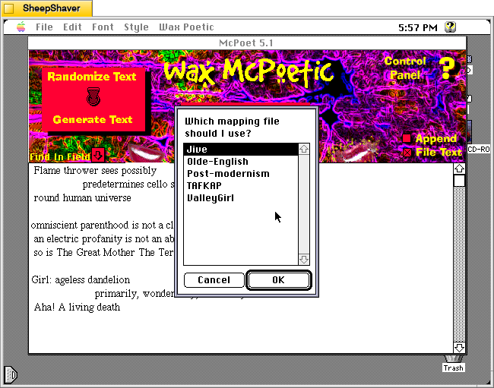
Task: Select Jive mapping file
Action: [241, 149]
